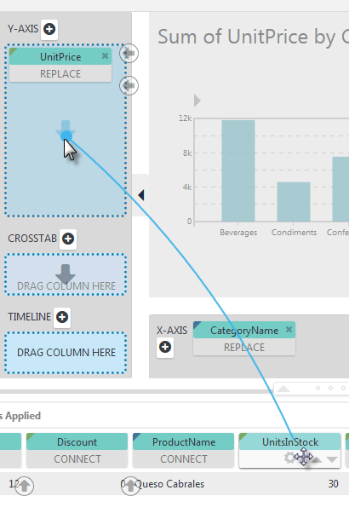Add a column with the CROSSTAB plus icon
The image size is (349, 513).
68,239
